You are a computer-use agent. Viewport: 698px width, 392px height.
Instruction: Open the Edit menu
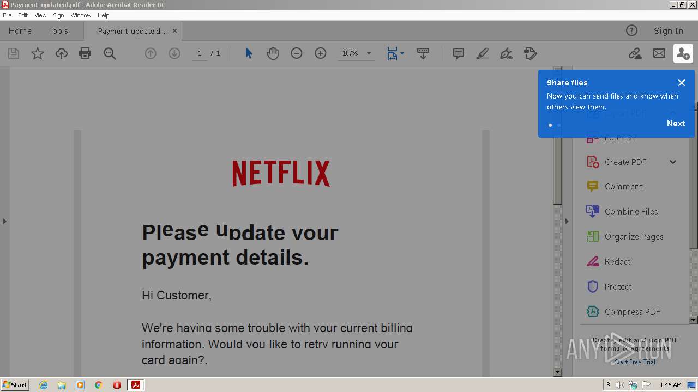(23, 15)
